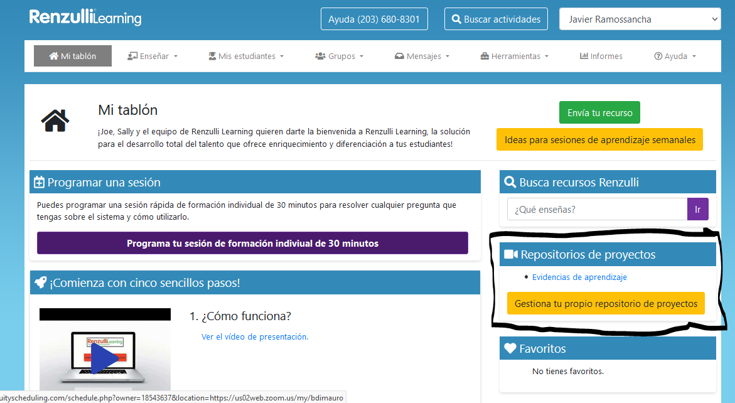Open the Mi tablón tab

[73, 56]
